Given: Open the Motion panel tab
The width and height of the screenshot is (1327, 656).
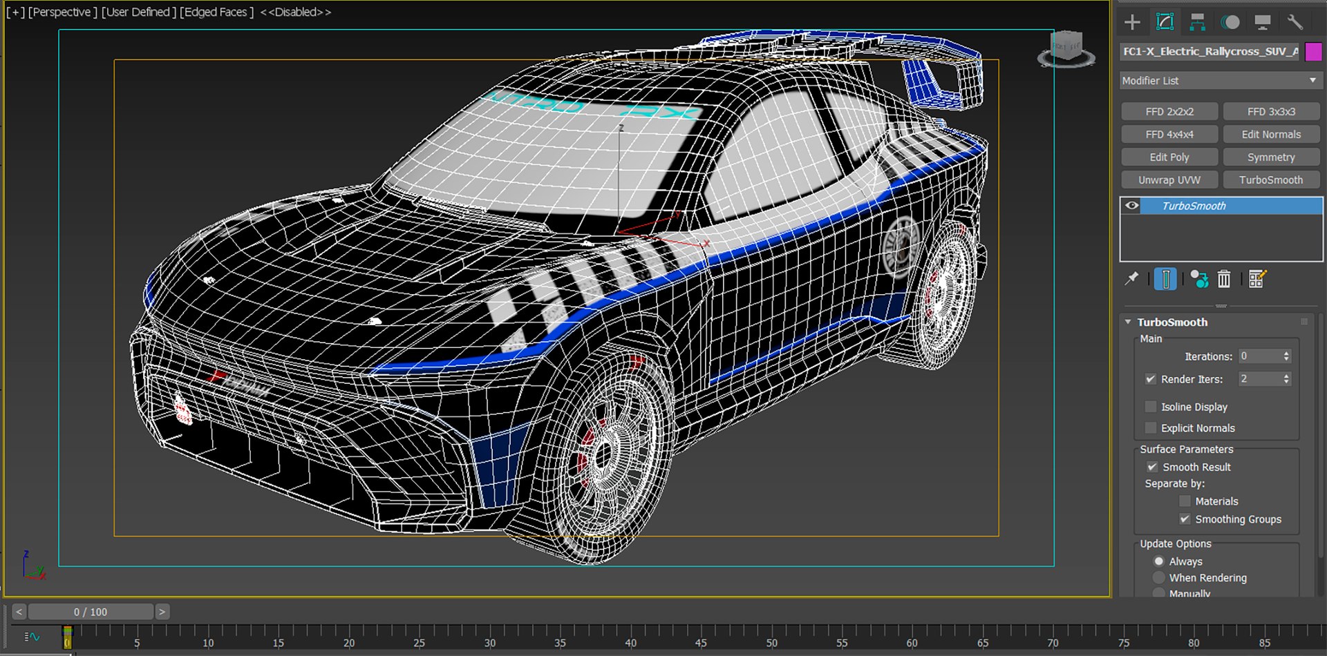Looking at the screenshot, I should point(1230,22).
